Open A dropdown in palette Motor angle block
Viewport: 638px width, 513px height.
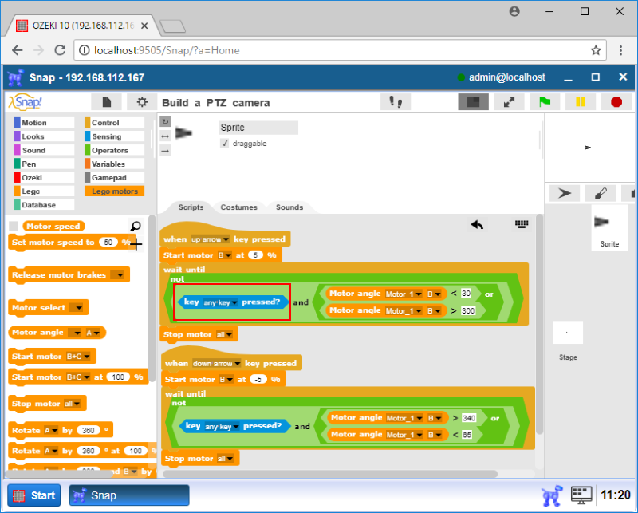pos(93,333)
